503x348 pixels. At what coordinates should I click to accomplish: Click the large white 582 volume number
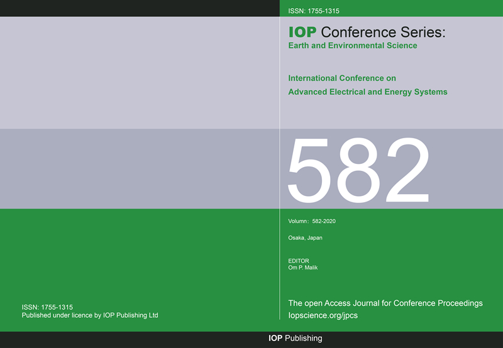coord(358,168)
